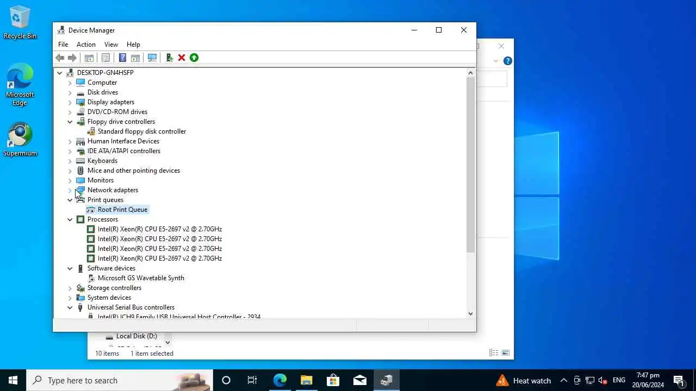Collapse the Floppy drive controllers category

click(70, 122)
